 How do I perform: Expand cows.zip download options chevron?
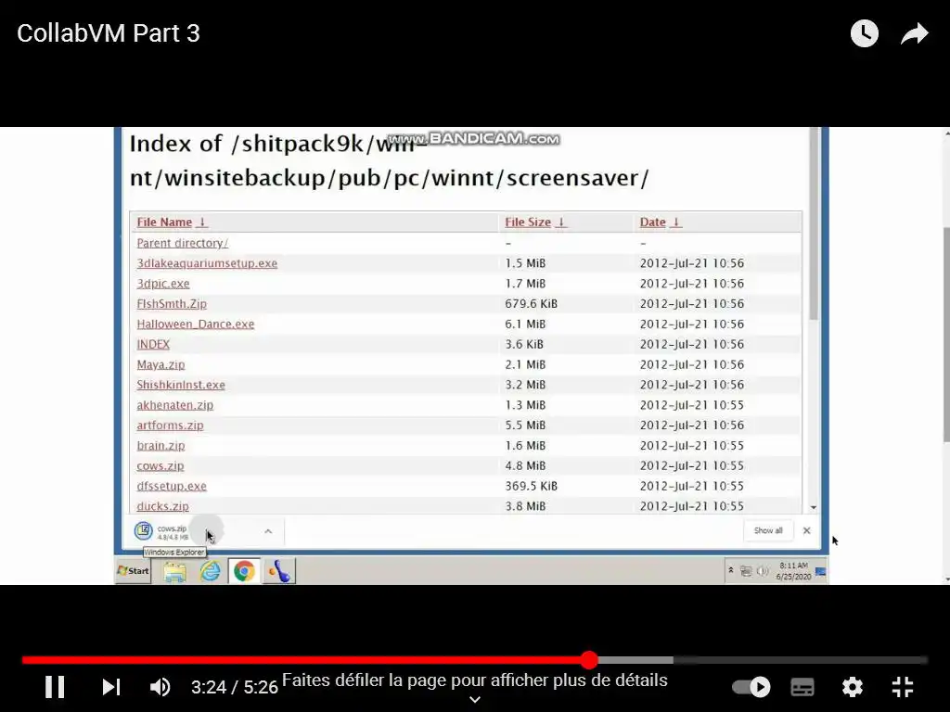[x=268, y=531]
